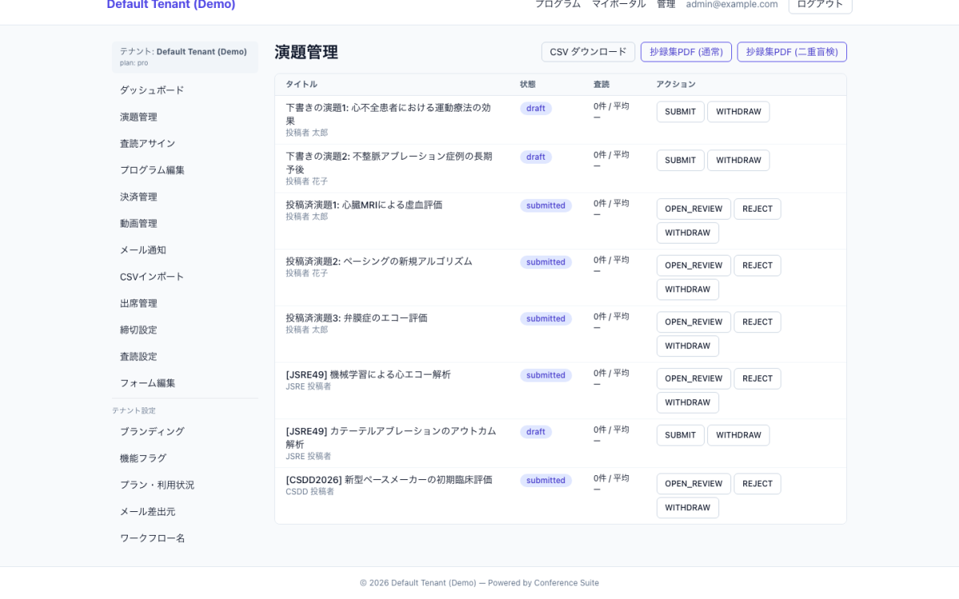
Task: Click the admin@example.com account text
Action: click(x=732, y=4)
